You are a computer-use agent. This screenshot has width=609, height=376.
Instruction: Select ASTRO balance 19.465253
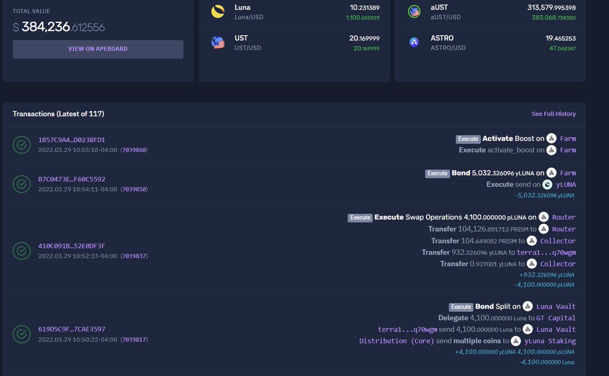(561, 38)
